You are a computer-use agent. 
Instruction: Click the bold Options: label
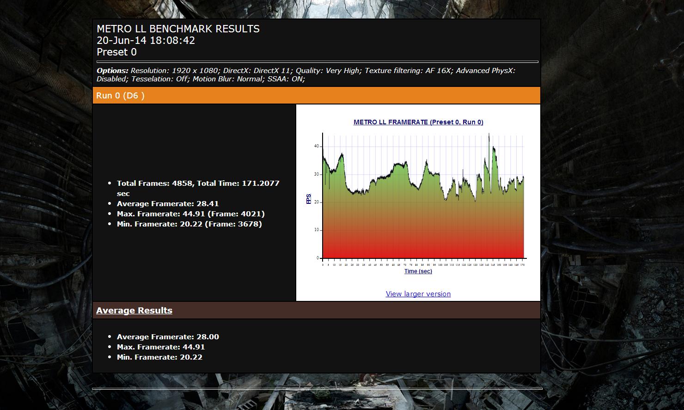(112, 71)
